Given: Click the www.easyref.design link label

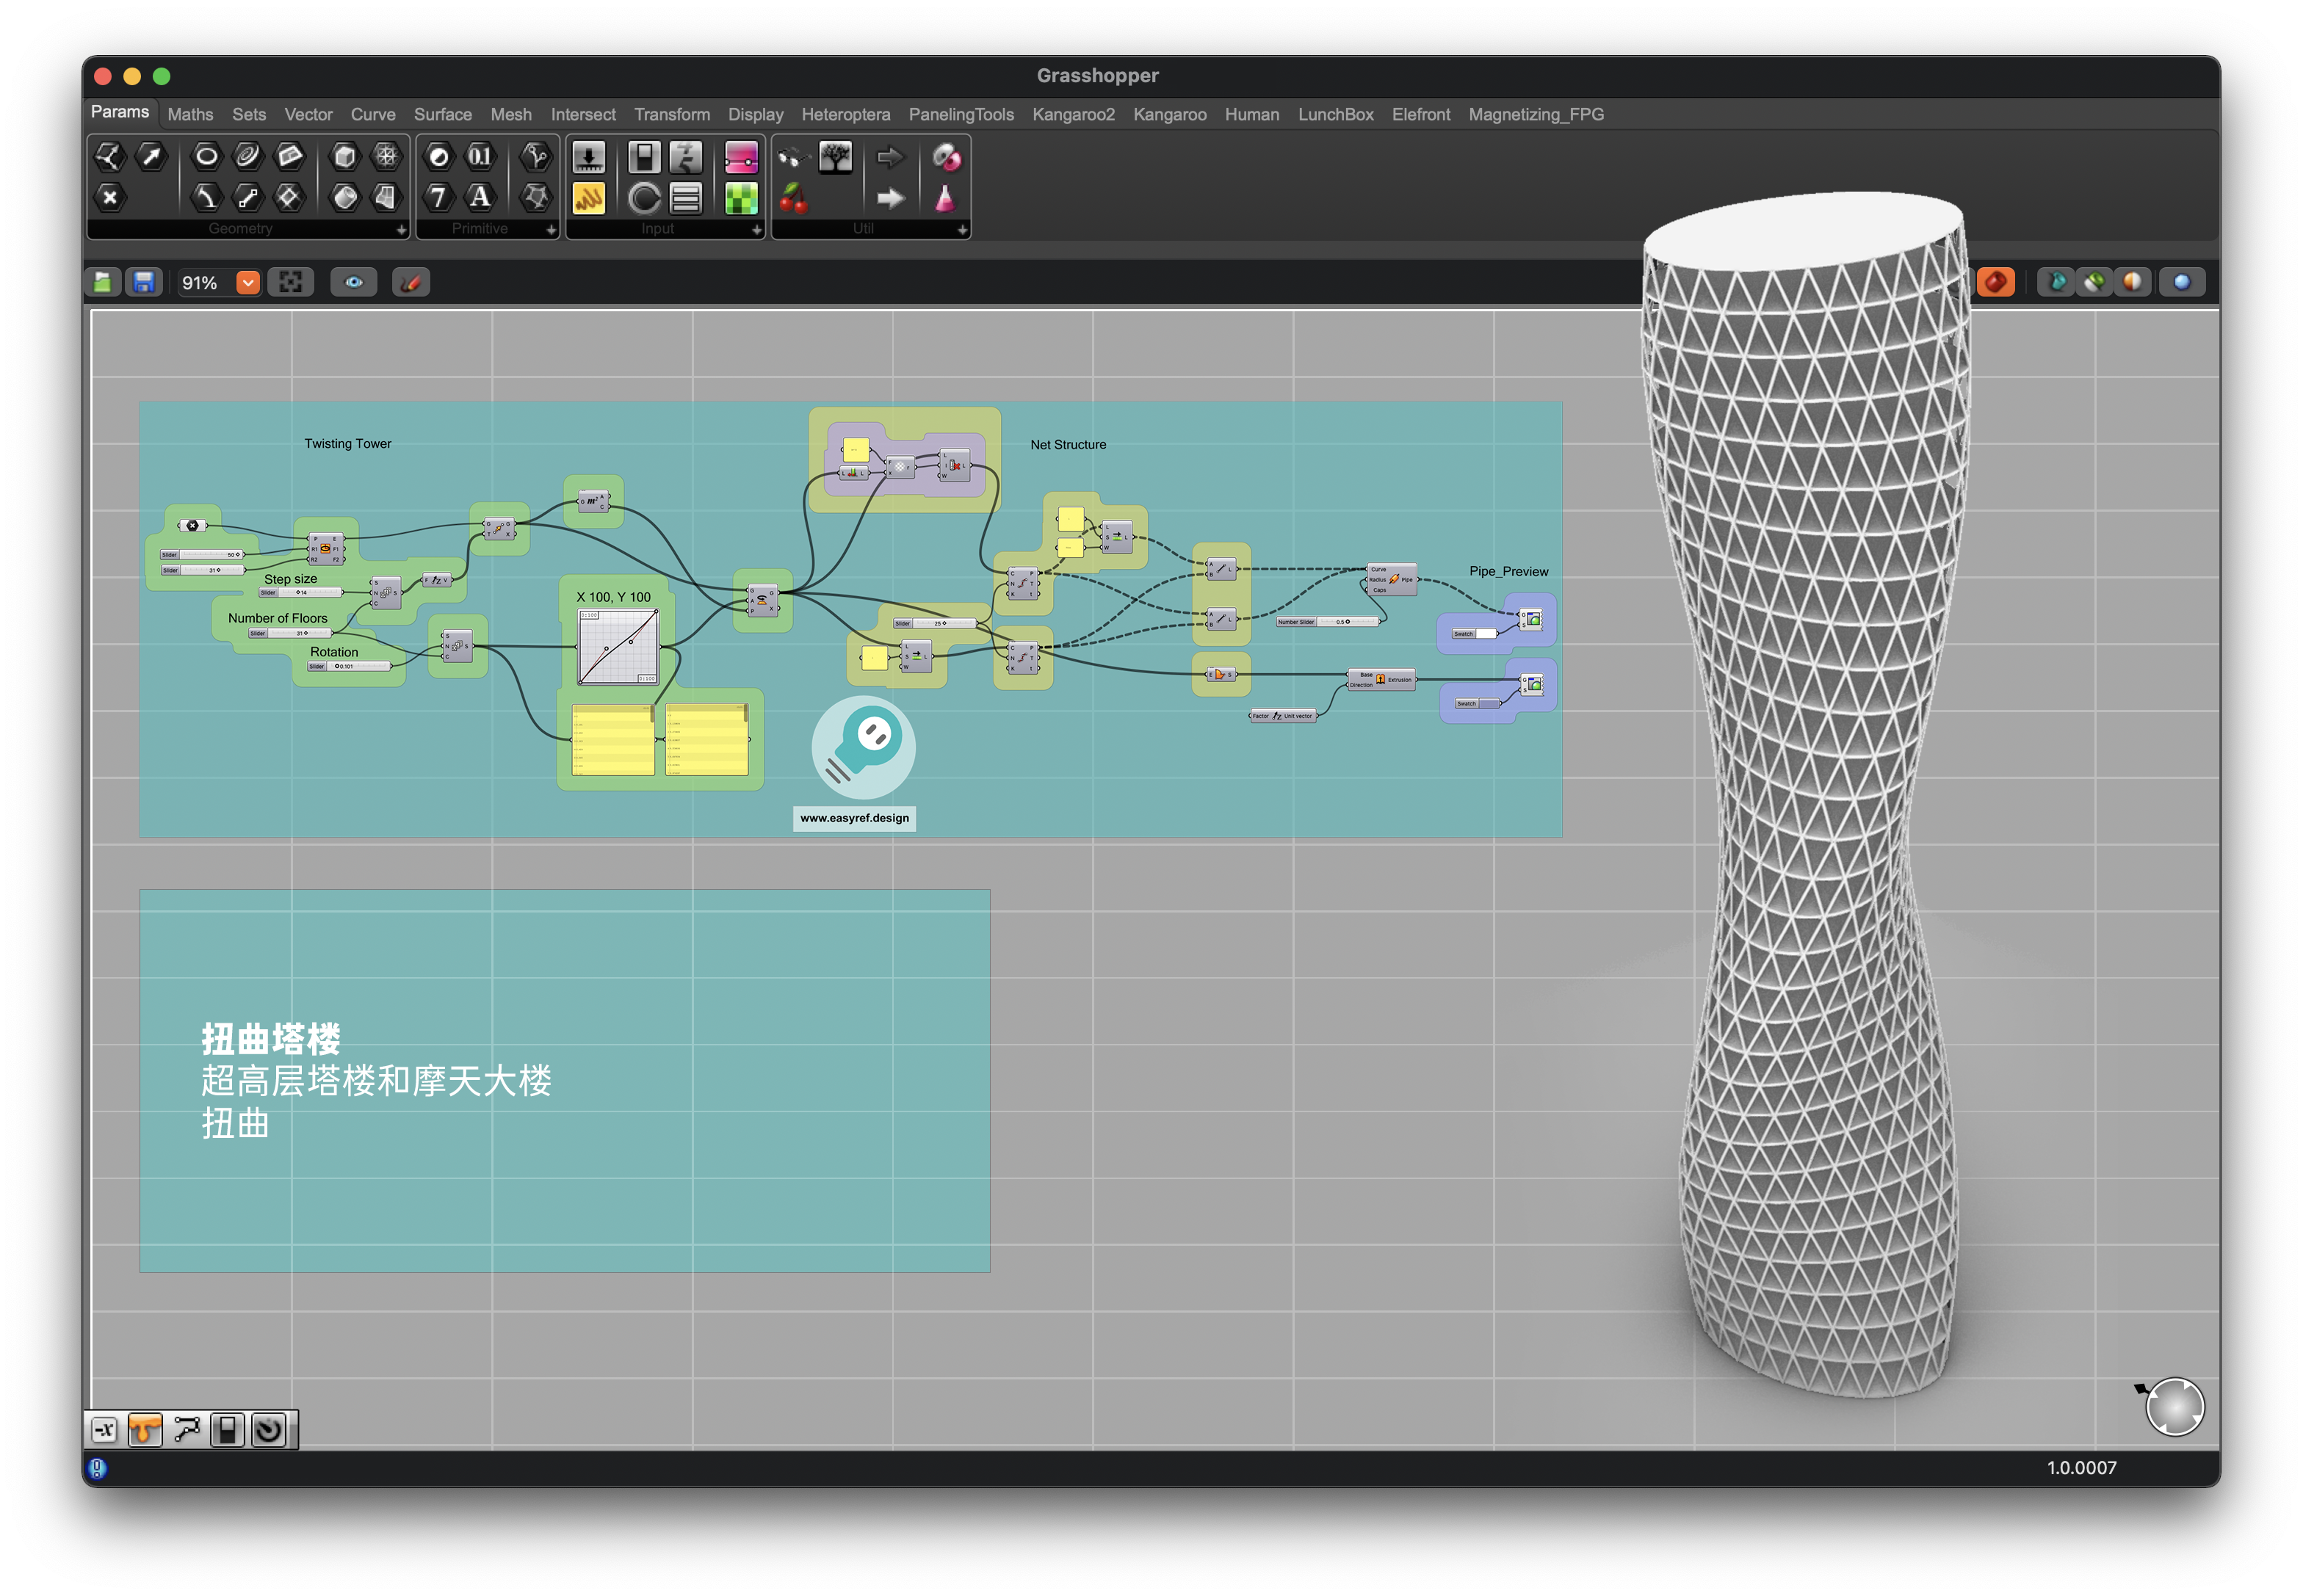Looking at the screenshot, I should 854,819.
